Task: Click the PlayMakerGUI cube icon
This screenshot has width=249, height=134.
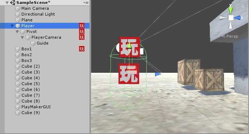Action: (x=18, y=107)
